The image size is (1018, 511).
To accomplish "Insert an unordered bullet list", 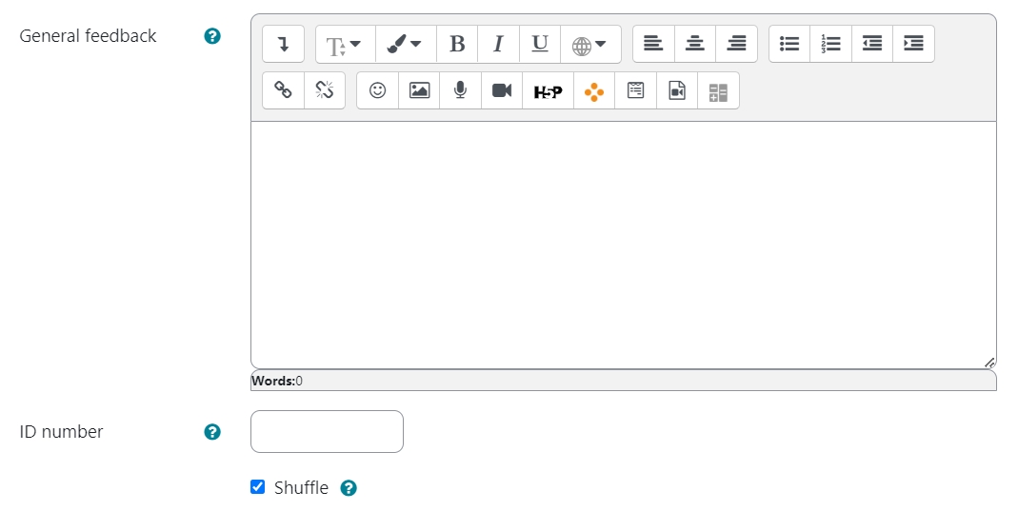I will click(x=789, y=44).
